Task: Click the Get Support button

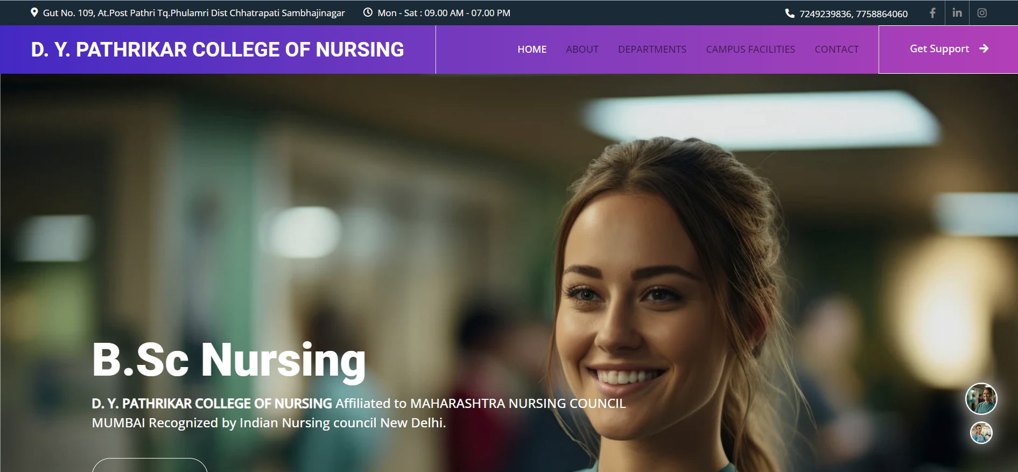Action: [x=949, y=50]
